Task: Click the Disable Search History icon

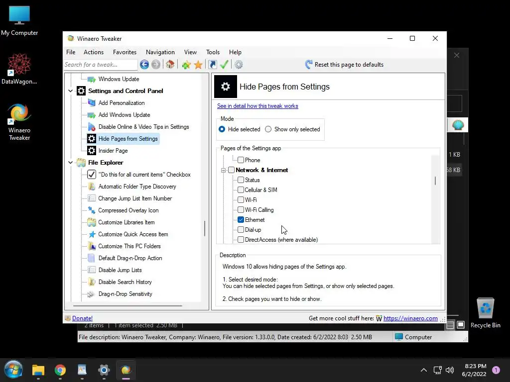Action: [92, 282]
